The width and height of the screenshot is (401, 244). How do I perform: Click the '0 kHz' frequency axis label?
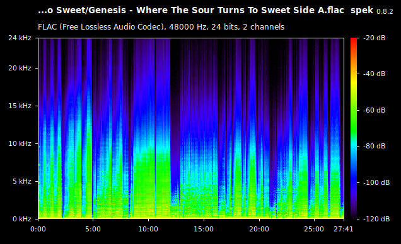(22, 219)
